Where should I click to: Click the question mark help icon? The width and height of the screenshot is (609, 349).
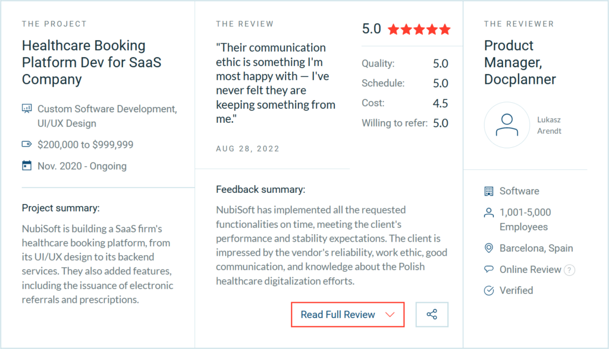click(x=569, y=270)
